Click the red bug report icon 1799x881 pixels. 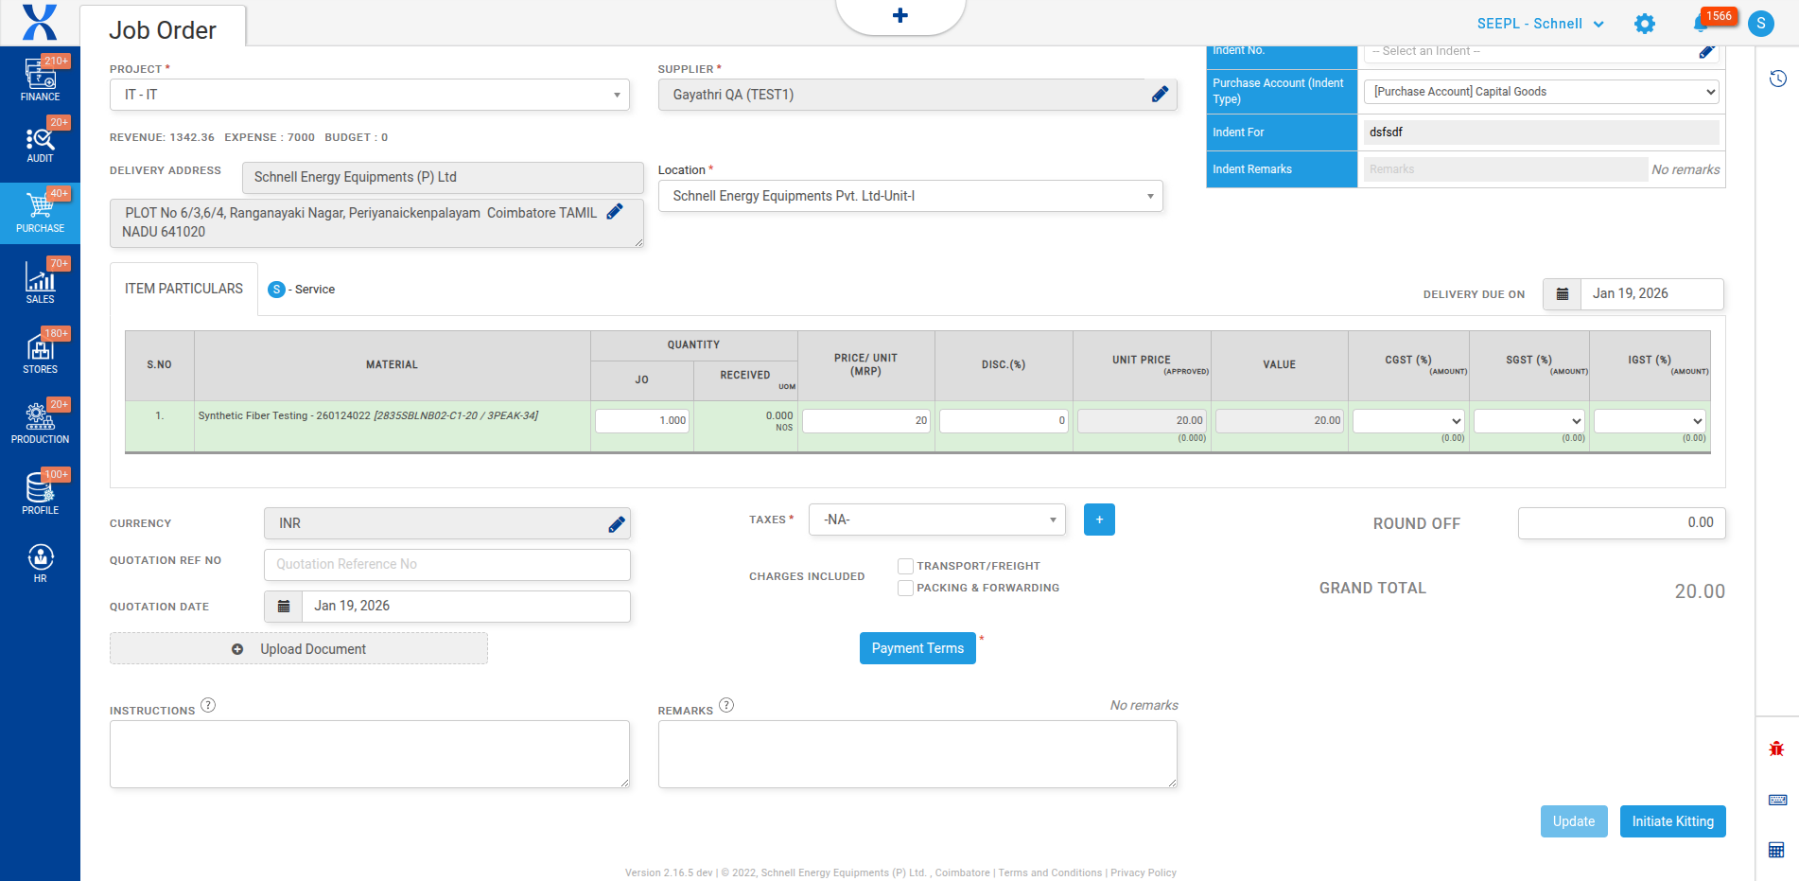(x=1776, y=749)
